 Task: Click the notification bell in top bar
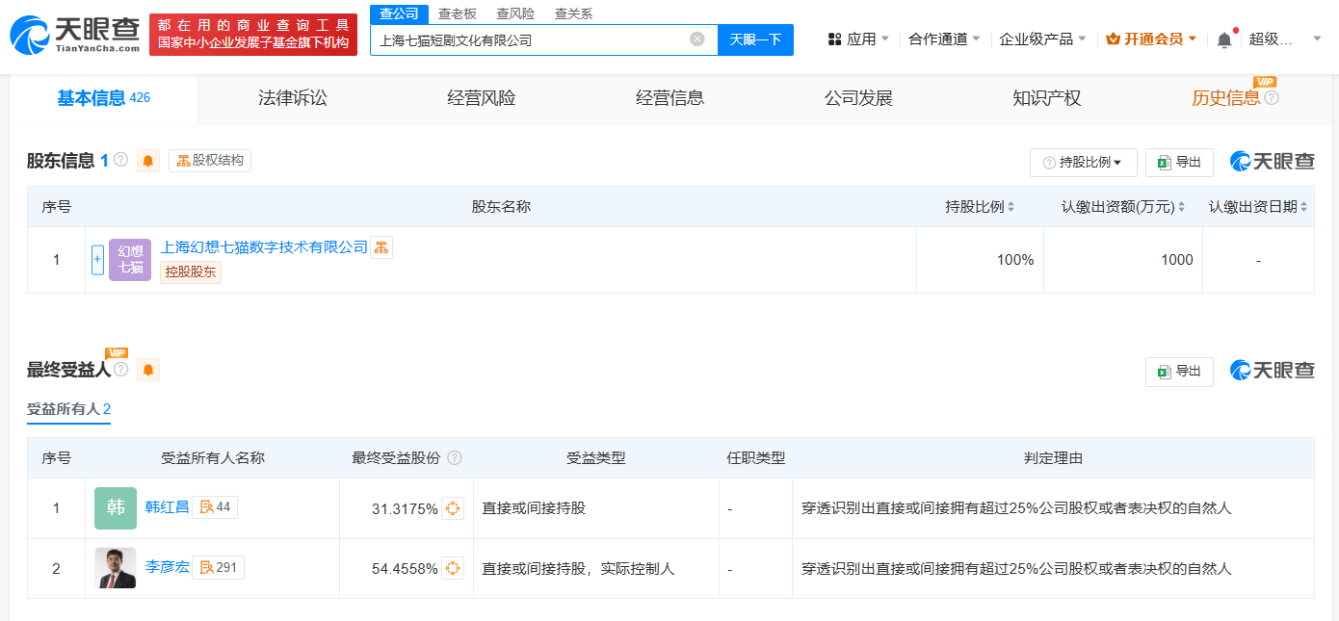(1224, 39)
